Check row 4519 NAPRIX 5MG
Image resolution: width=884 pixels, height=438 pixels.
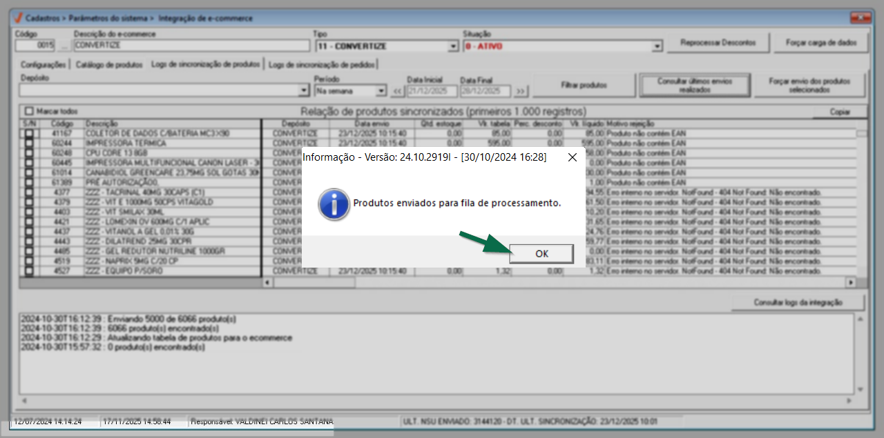point(29,261)
